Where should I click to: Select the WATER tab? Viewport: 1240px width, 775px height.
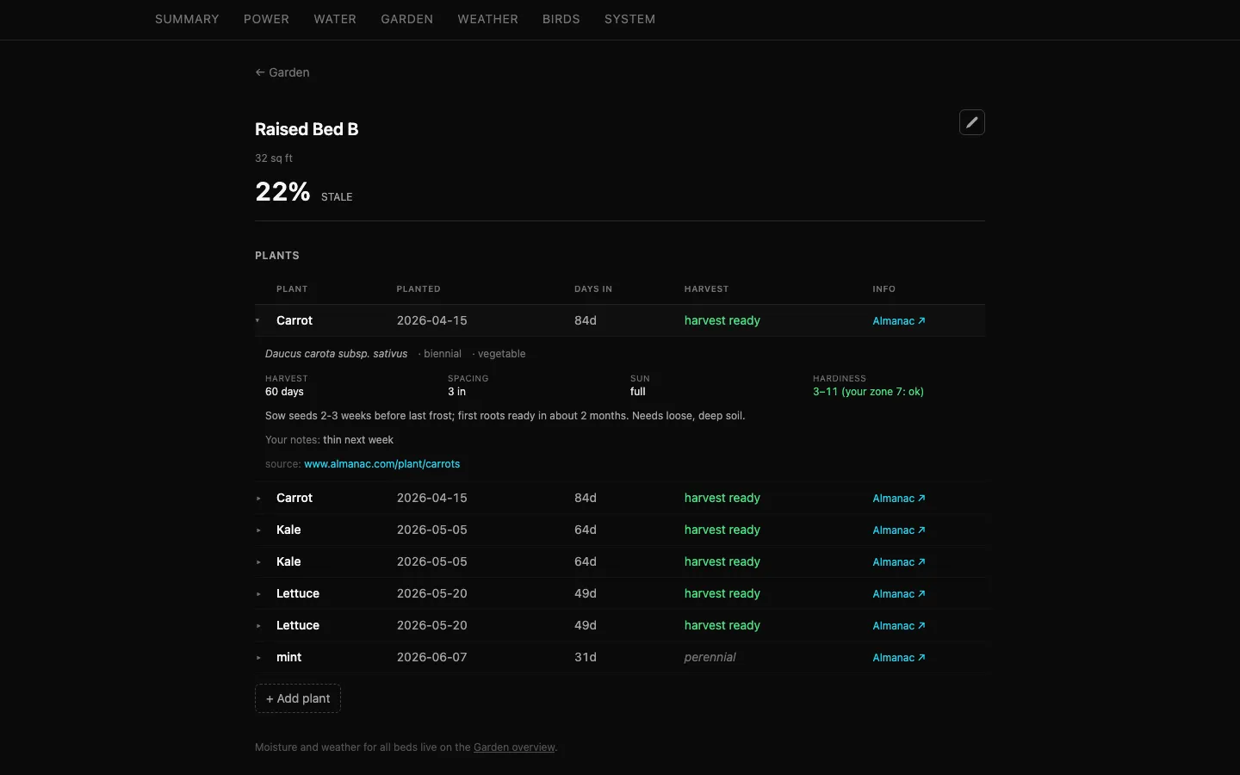[x=335, y=19]
